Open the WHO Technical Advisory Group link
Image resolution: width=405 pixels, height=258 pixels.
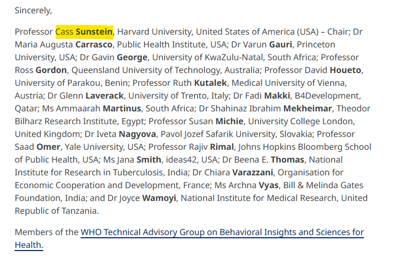click(x=222, y=232)
